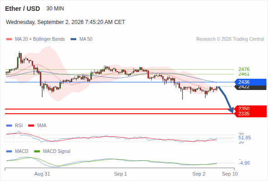Click the red 2335 support price tag
Viewport: 268px width, 181px height.
(251, 114)
